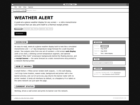
Task: Click the status badge under the header
Action: pyautogui.click(x=18, y=29)
